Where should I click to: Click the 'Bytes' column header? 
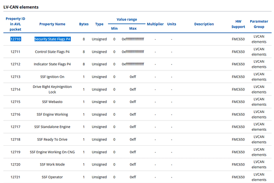pos(84,24)
